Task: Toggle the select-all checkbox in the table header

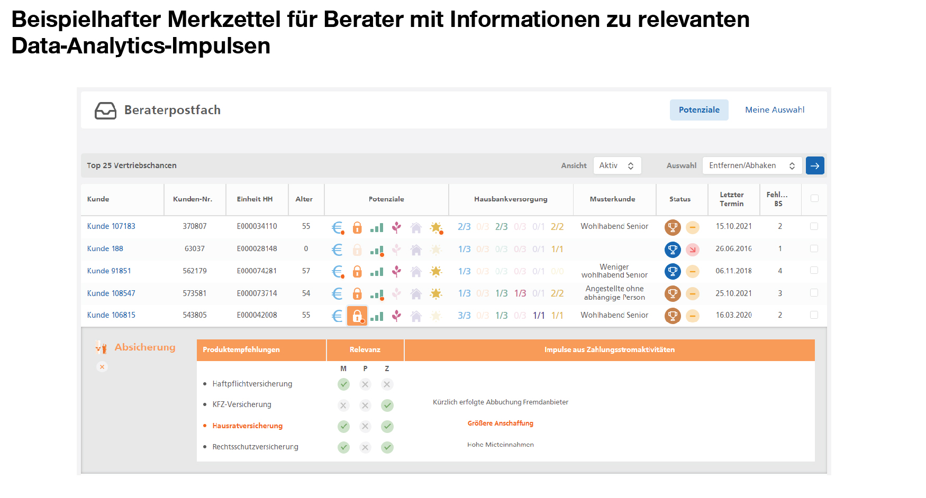Action: click(814, 199)
